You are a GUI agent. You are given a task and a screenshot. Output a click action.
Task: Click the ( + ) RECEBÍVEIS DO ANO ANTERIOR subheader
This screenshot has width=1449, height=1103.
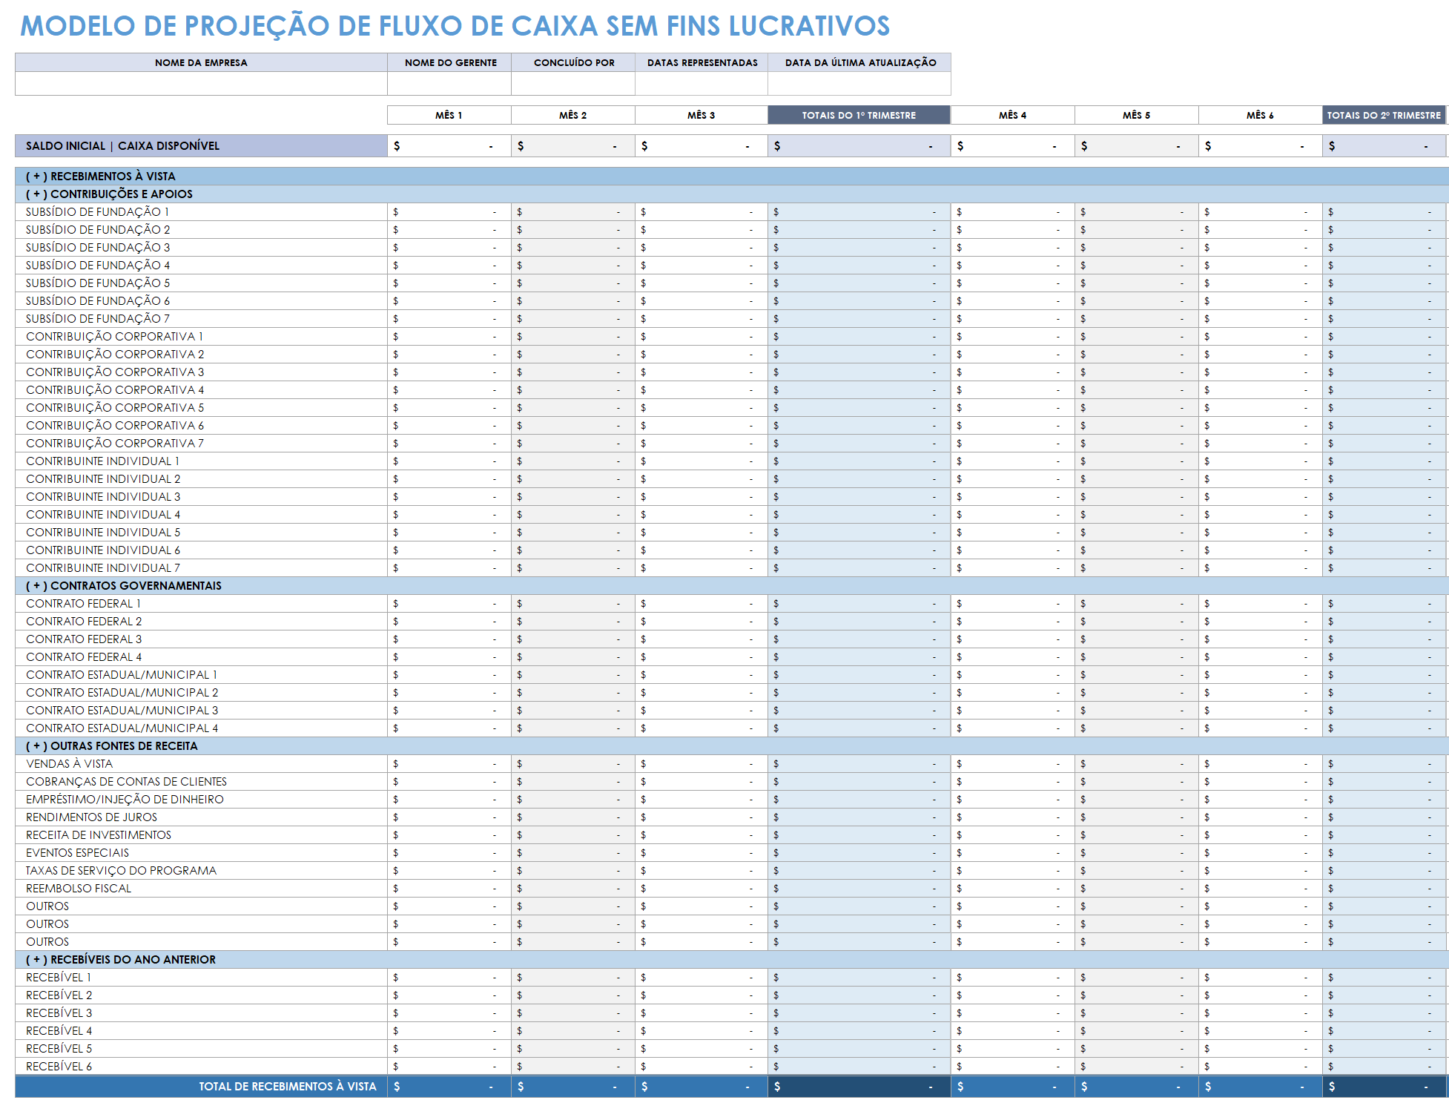(731, 960)
